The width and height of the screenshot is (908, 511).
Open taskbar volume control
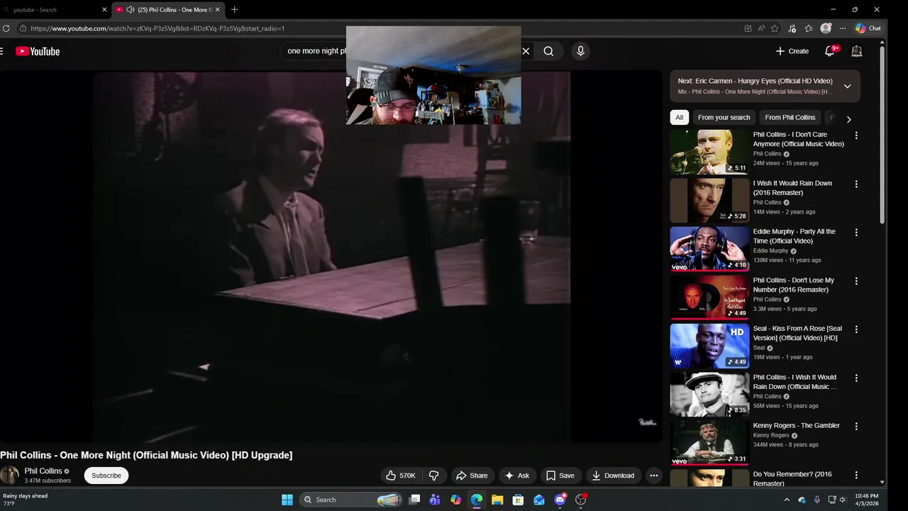pos(843,500)
